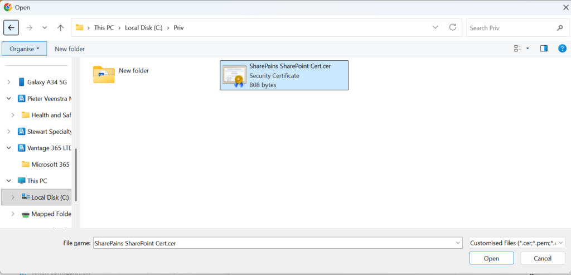The width and height of the screenshot is (571, 275).
Task: Change view layout icon
Action: coord(517,49)
